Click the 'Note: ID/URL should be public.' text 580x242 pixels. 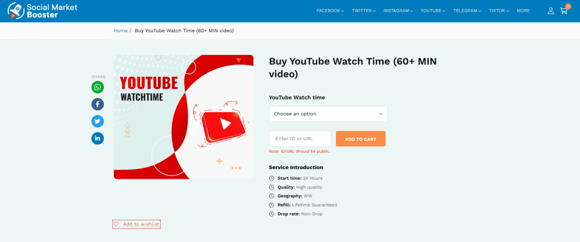299,152
